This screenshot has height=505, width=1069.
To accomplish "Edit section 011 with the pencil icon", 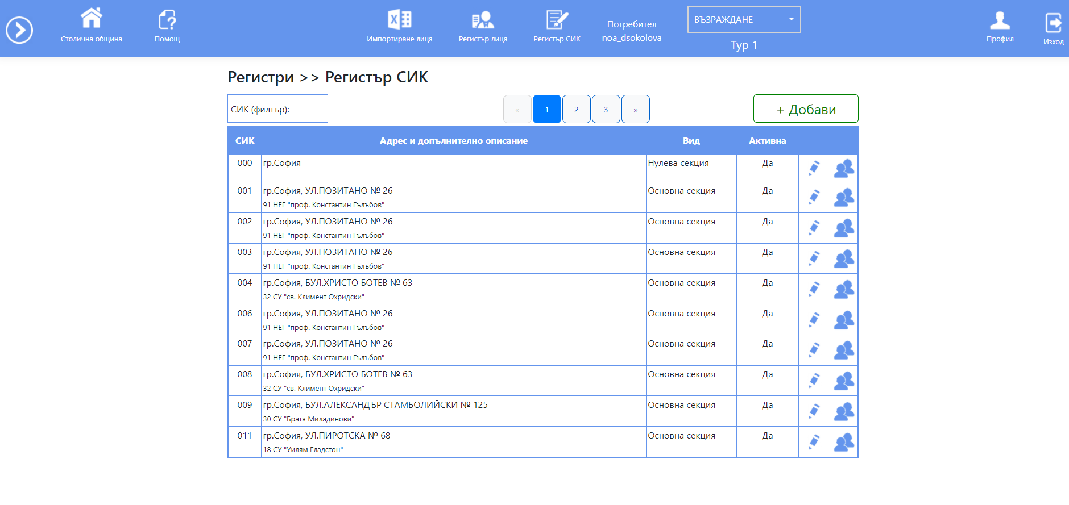I will [814, 442].
